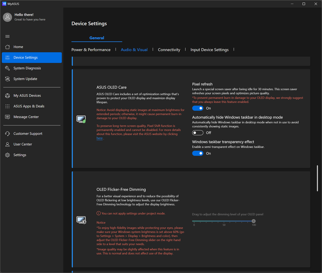Viewport: 322px width, 273px height.
Task: Enable automatically hide Windows taskbar toggle
Action: [x=198, y=133]
